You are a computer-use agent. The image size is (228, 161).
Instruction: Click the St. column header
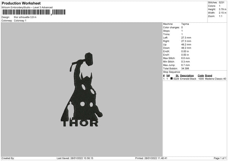(x=177, y=76)
